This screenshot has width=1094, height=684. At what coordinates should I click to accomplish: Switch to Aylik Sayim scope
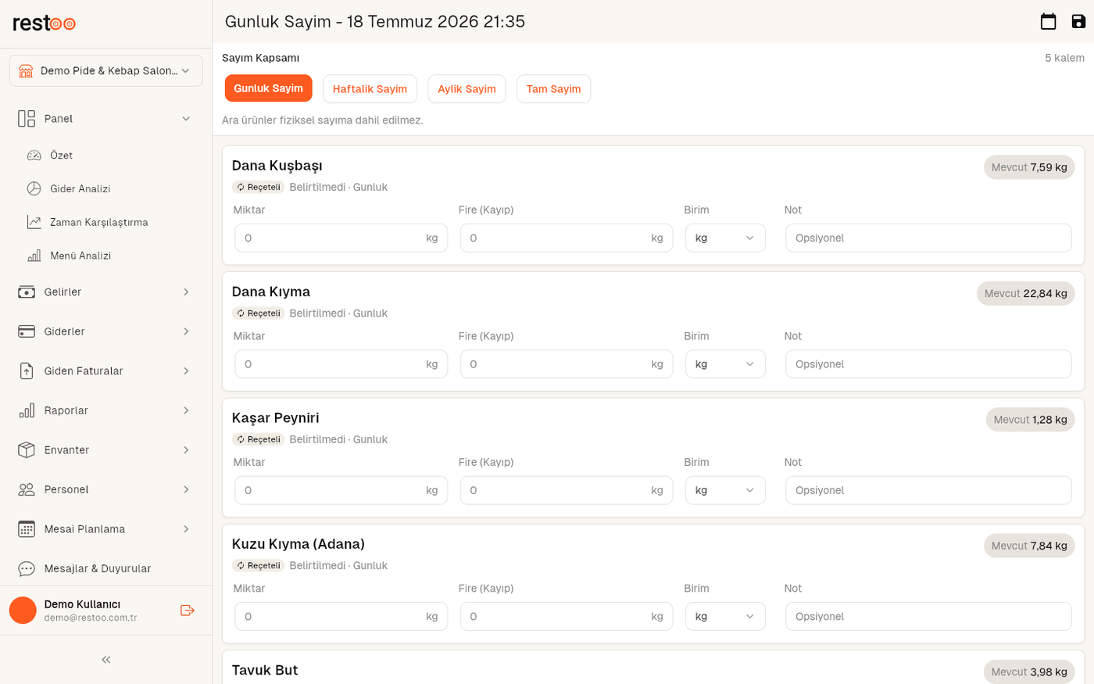point(467,89)
